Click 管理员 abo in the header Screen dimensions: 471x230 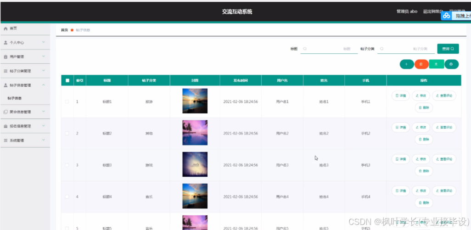(407, 11)
